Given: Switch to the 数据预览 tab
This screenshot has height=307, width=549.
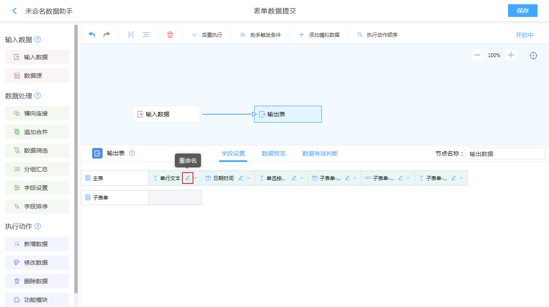Looking at the screenshot, I should coord(274,153).
